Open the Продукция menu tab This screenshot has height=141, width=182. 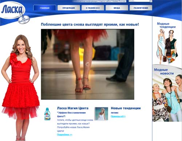69,8
